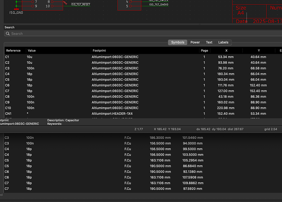Open the Text tab in search panel

click(209, 42)
